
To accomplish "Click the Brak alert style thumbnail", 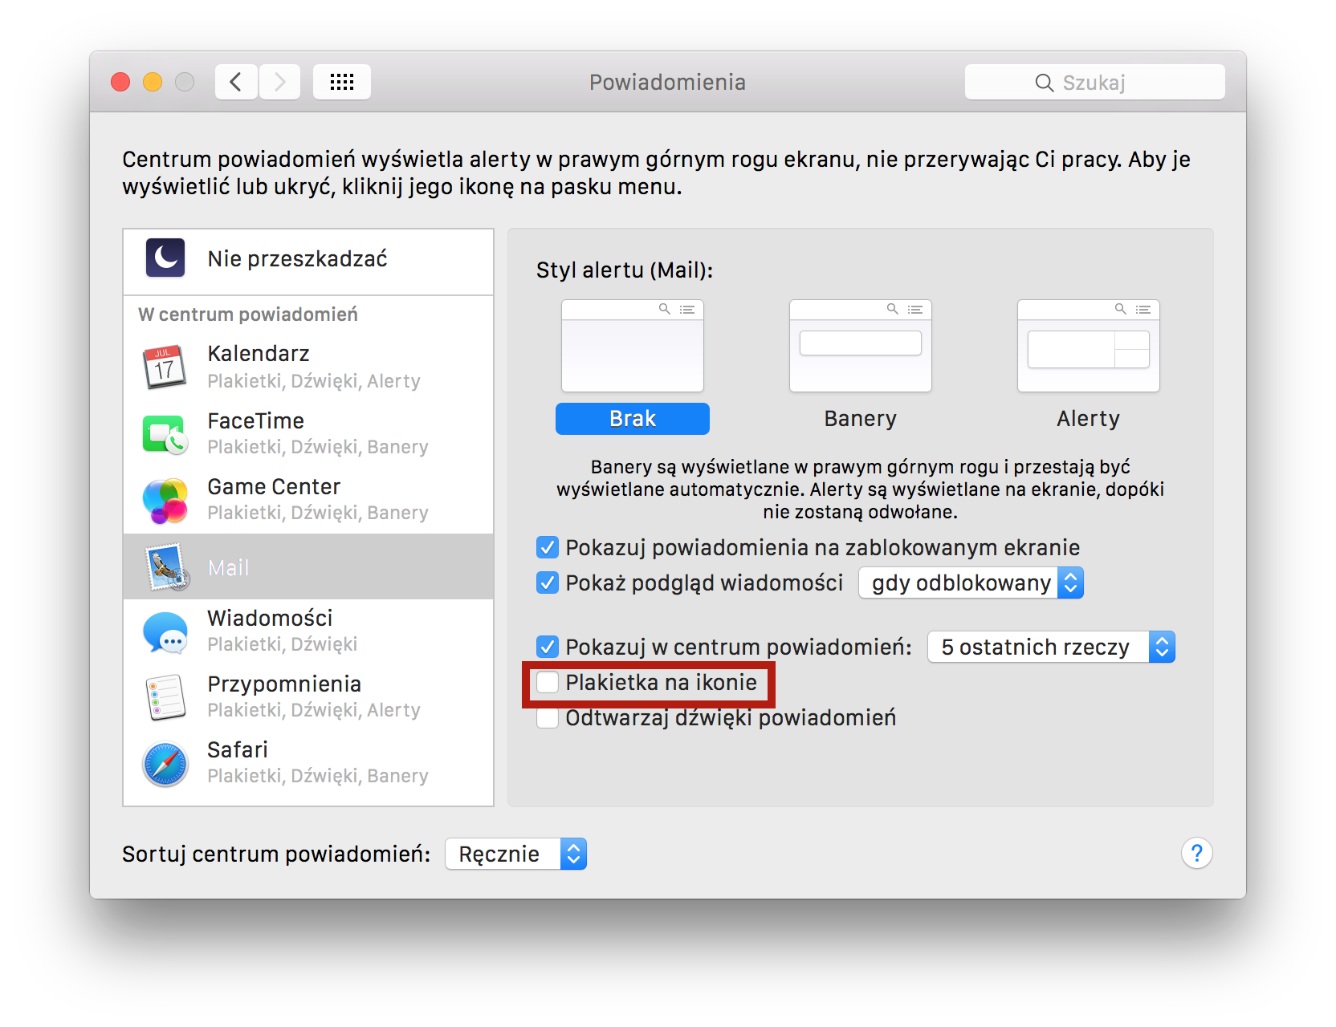I will point(633,347).
